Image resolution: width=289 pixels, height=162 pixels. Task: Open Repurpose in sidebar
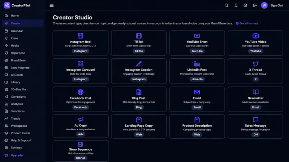click(23, 53)
